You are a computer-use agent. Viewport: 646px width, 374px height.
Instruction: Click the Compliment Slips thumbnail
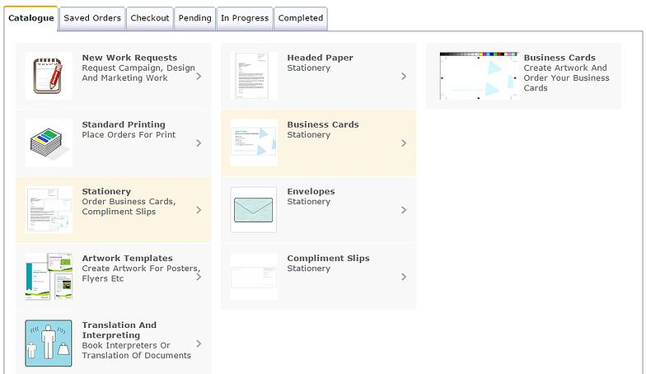[x=254, y=277]
